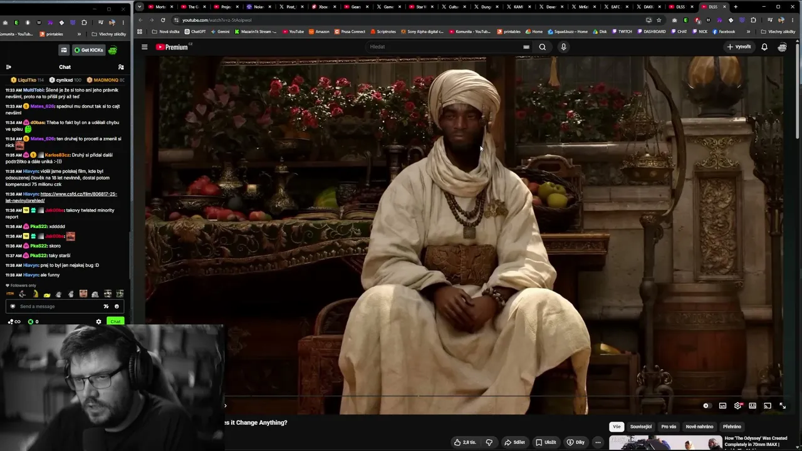802x451 pixels.
Task: Open the DASHBOARD bookmark
Action: pos(651,32)
